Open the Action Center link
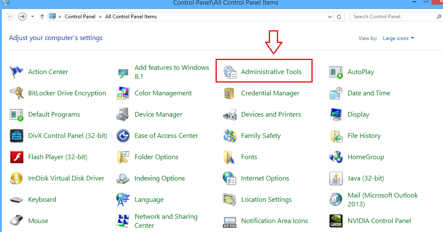The height and width of the screenshot is (232, 443). pos(48,72)
